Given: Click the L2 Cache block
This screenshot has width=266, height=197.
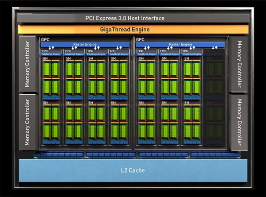Looking at the screenshot, I should coord(133,170).
